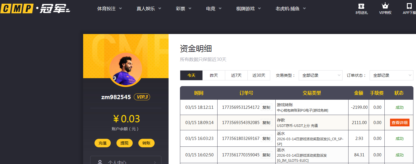Click the 转账 transfer button

(x=146, y=143)
